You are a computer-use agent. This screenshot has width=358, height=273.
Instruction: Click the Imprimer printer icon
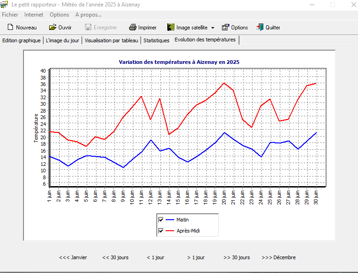click(x=133, y=28)
